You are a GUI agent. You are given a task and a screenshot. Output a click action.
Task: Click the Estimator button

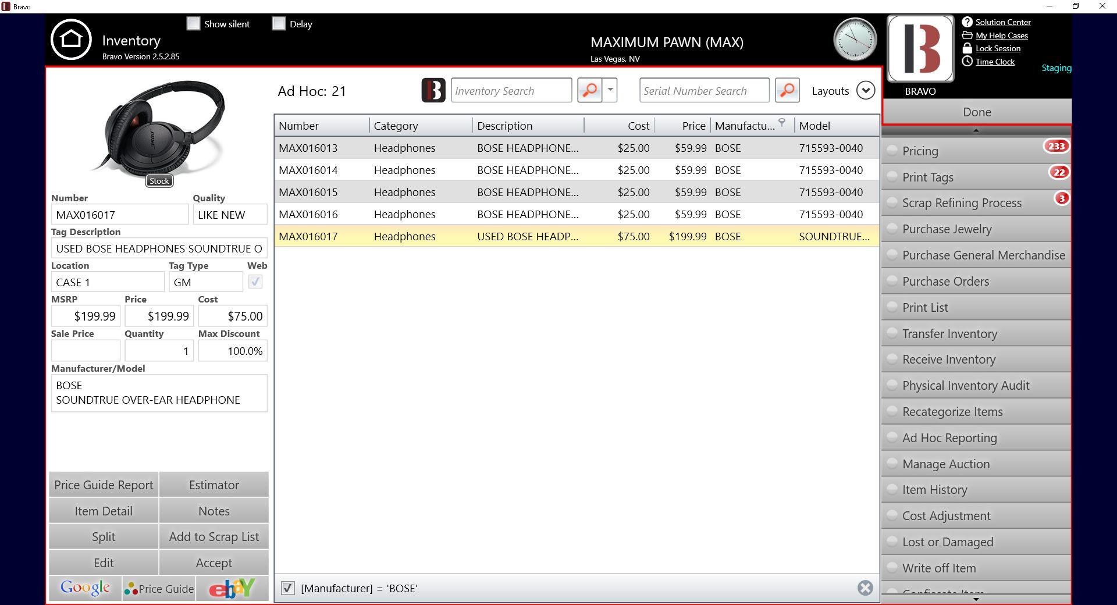[214, 485]
